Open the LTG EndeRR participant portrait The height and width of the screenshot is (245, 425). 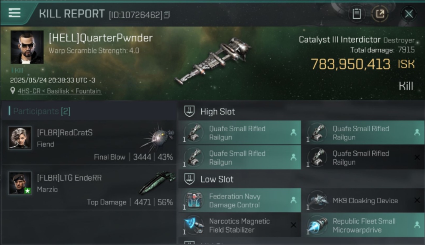tap(20, 183)
